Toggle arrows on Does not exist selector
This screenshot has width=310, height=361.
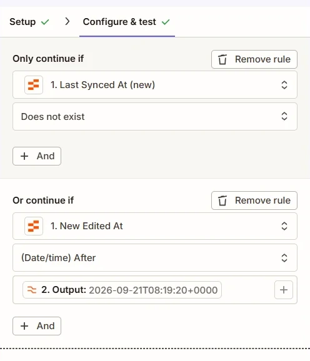point(284,116)
